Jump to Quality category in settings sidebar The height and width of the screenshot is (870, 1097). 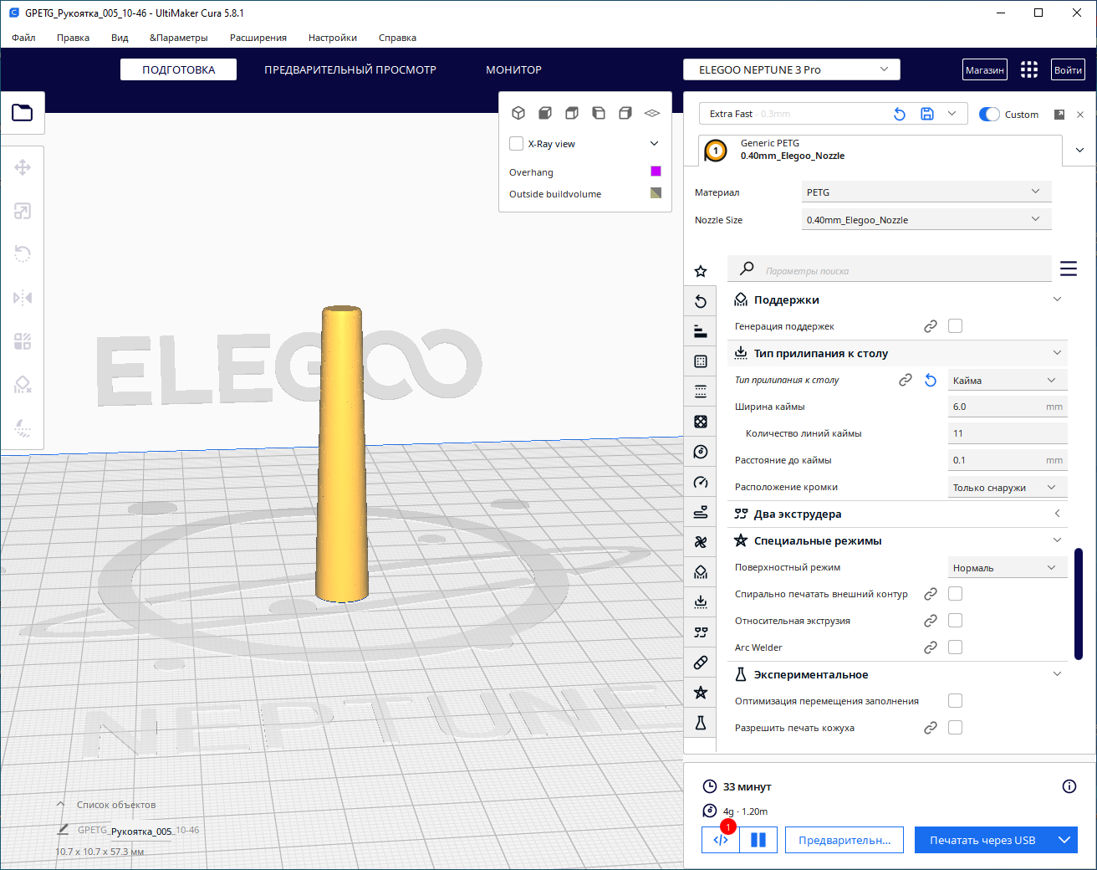tap(701, 331)
